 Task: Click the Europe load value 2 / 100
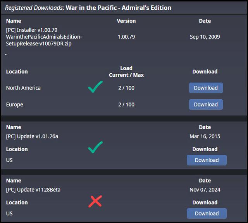click(126, 104)
